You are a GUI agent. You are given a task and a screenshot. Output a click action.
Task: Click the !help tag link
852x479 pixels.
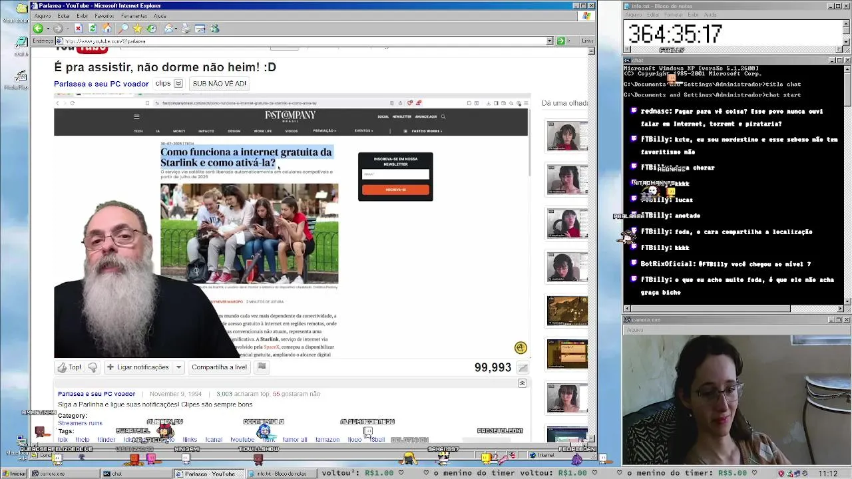[x=83, y=440]
